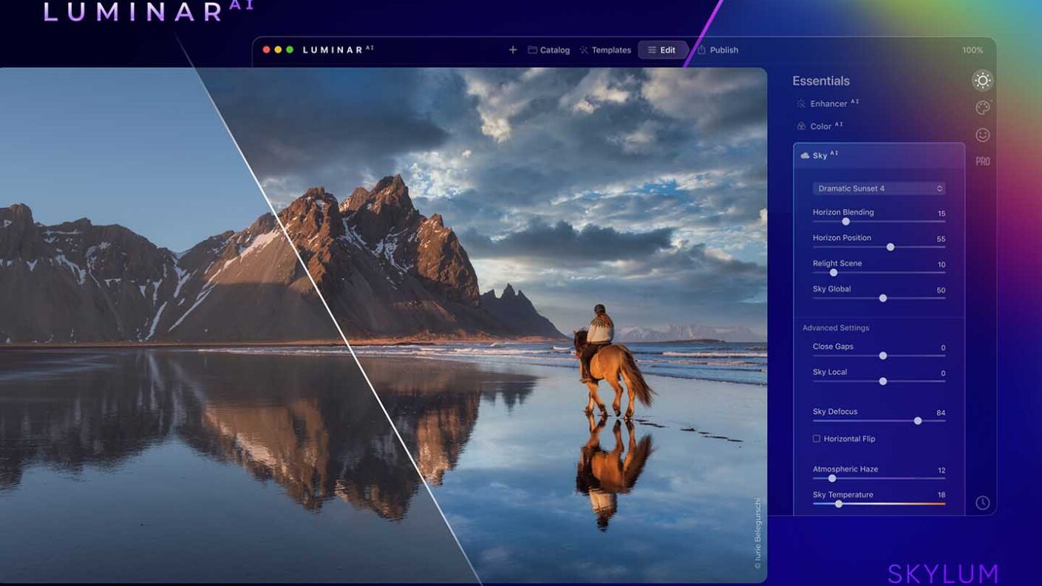Switch to the Edit tab

click(662, 50)
